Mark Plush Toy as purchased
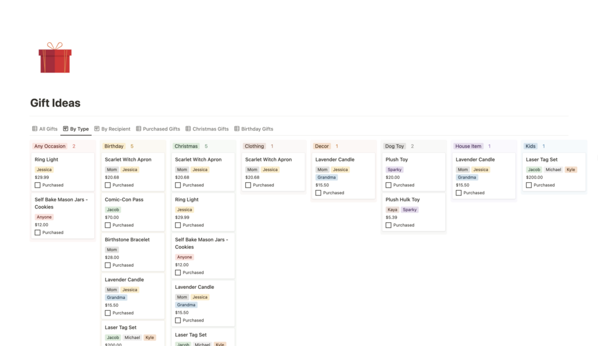The image size is (598, 346). click(388, 185)
